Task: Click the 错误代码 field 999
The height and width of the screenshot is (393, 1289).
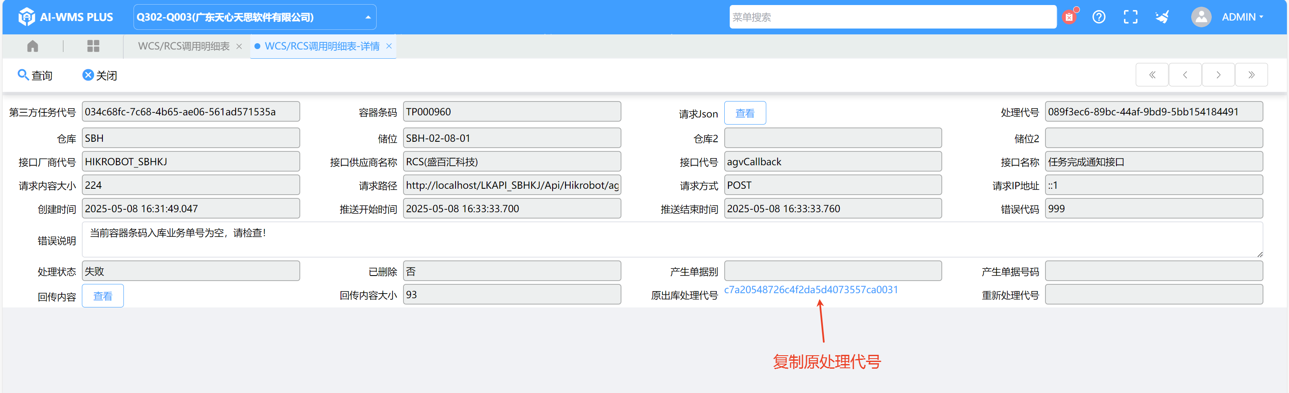Action: [x=1154, y=208]
